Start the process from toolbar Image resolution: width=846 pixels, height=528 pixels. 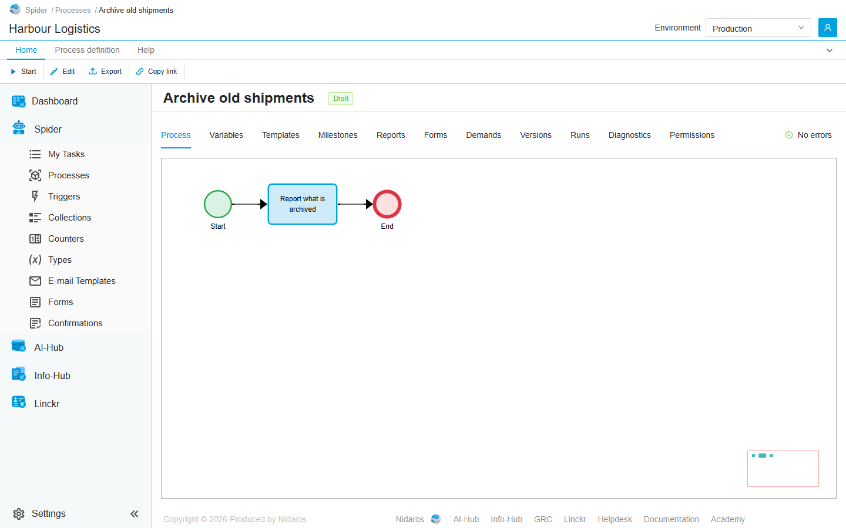click(x=23, y=72)
